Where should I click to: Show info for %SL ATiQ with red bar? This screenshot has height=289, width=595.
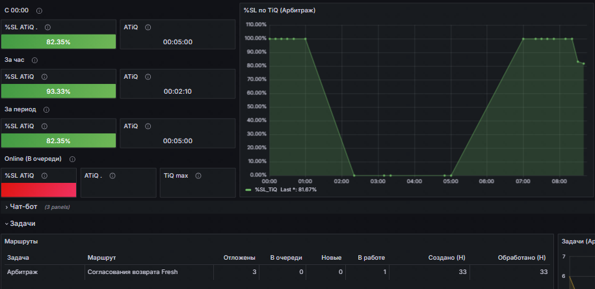click(x=44, y=176)
